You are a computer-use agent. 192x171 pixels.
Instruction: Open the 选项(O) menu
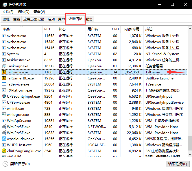tap(23, 12)
